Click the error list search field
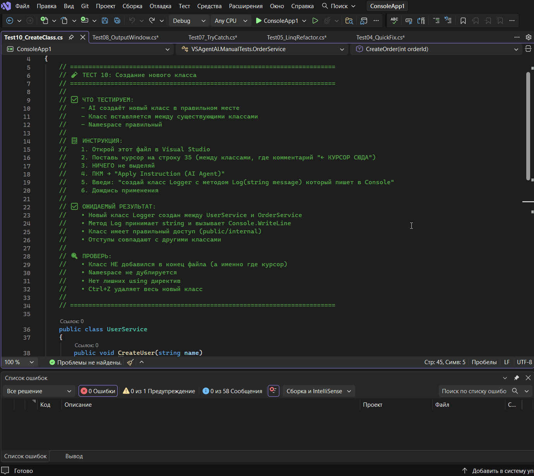 click(474, 391)
